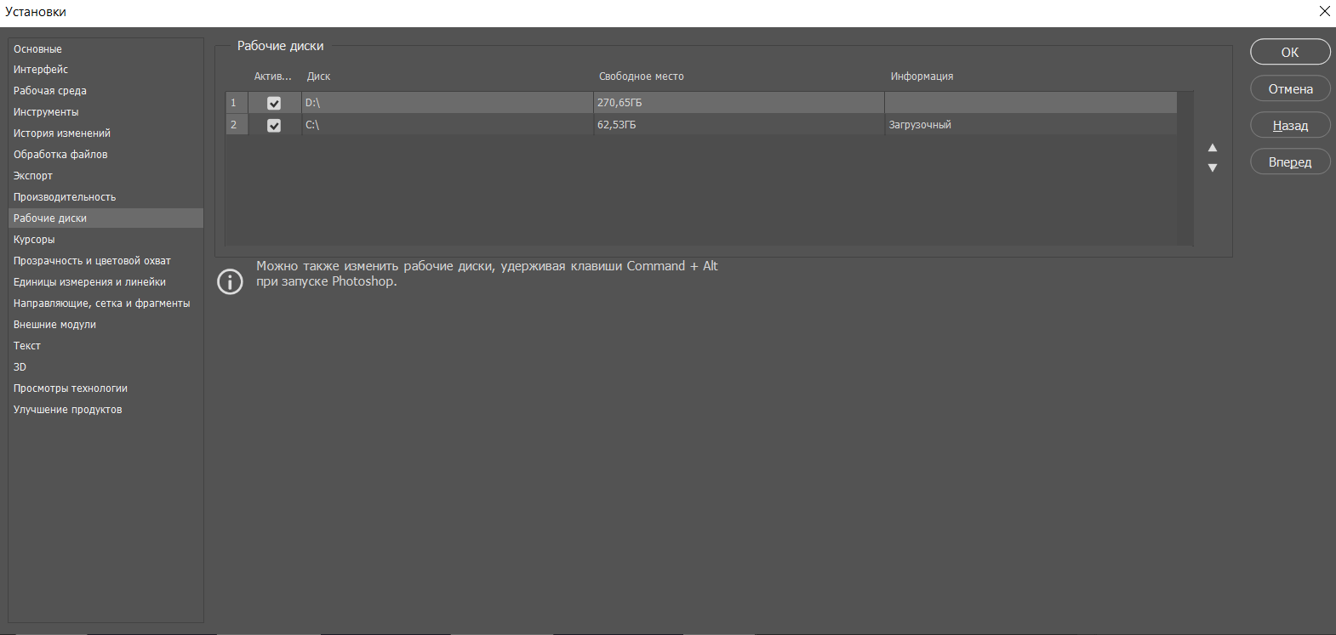The image size is (1336, 635).
Task: Select Обработка файлов in the sidebar
Action: (106, 155)
